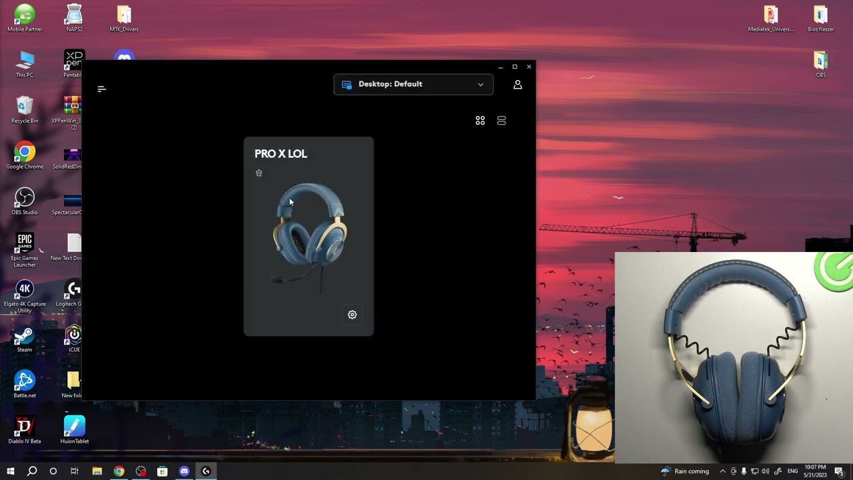Click the remove device icon under PRO X LOL
This screenshot has width=853, height=480.
(259, 173)
